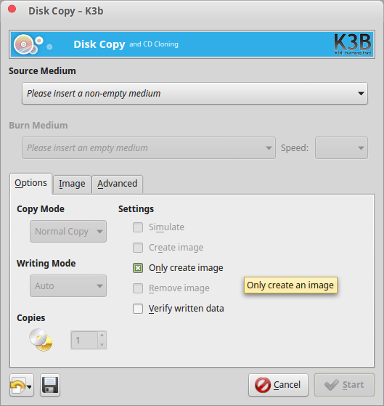Open the Source Medium dropdown
Image resolution: width=384 pixels, height=406 pixels.
tap(195, 94)
